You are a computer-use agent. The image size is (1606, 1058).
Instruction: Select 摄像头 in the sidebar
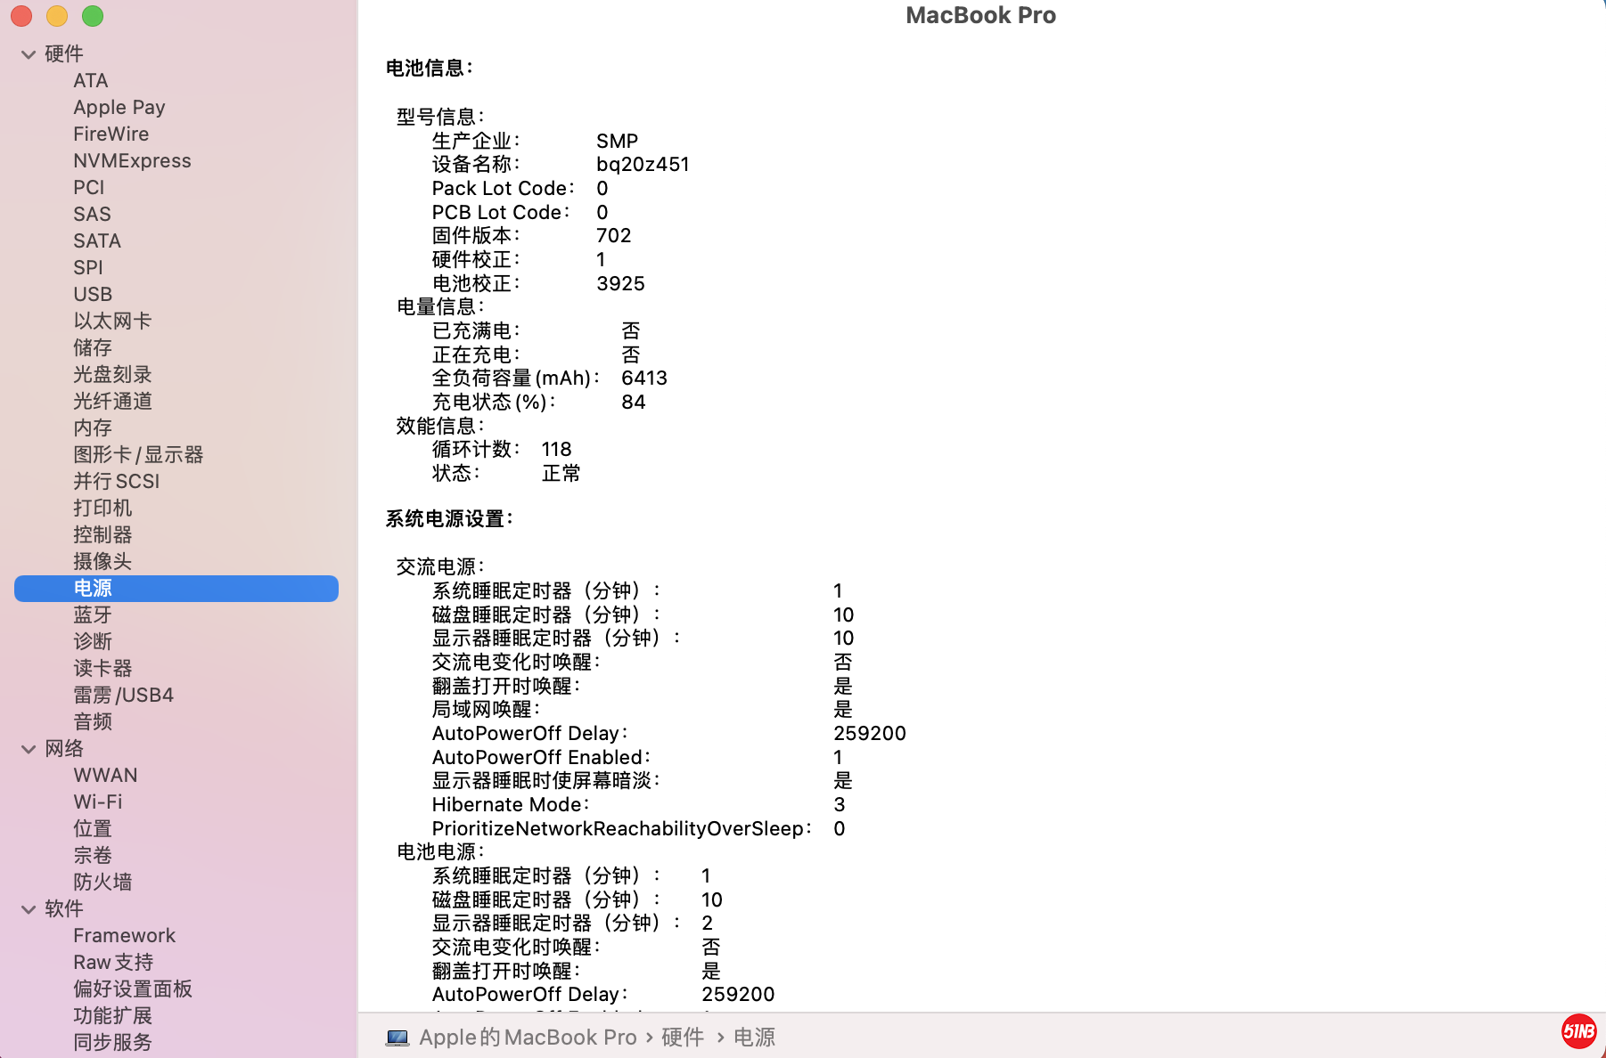pos(102,562)
